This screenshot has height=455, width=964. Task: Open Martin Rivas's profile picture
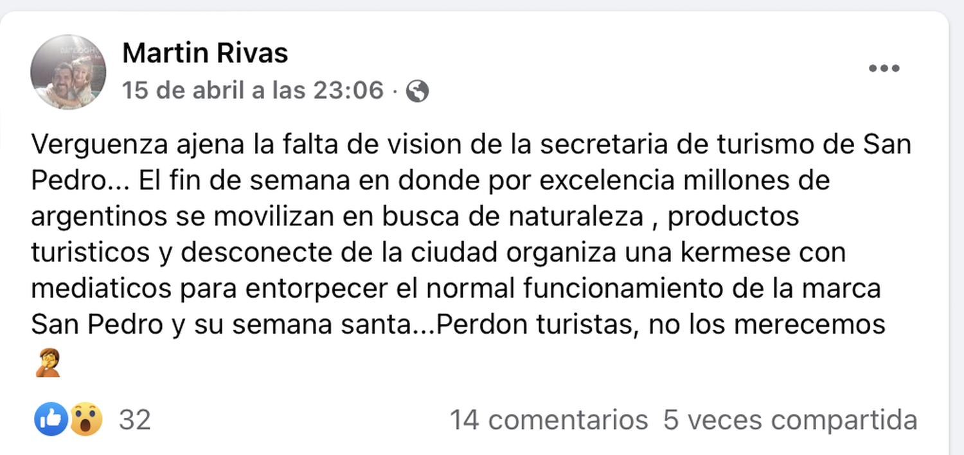pyautogui.click(x=68, y=72)
